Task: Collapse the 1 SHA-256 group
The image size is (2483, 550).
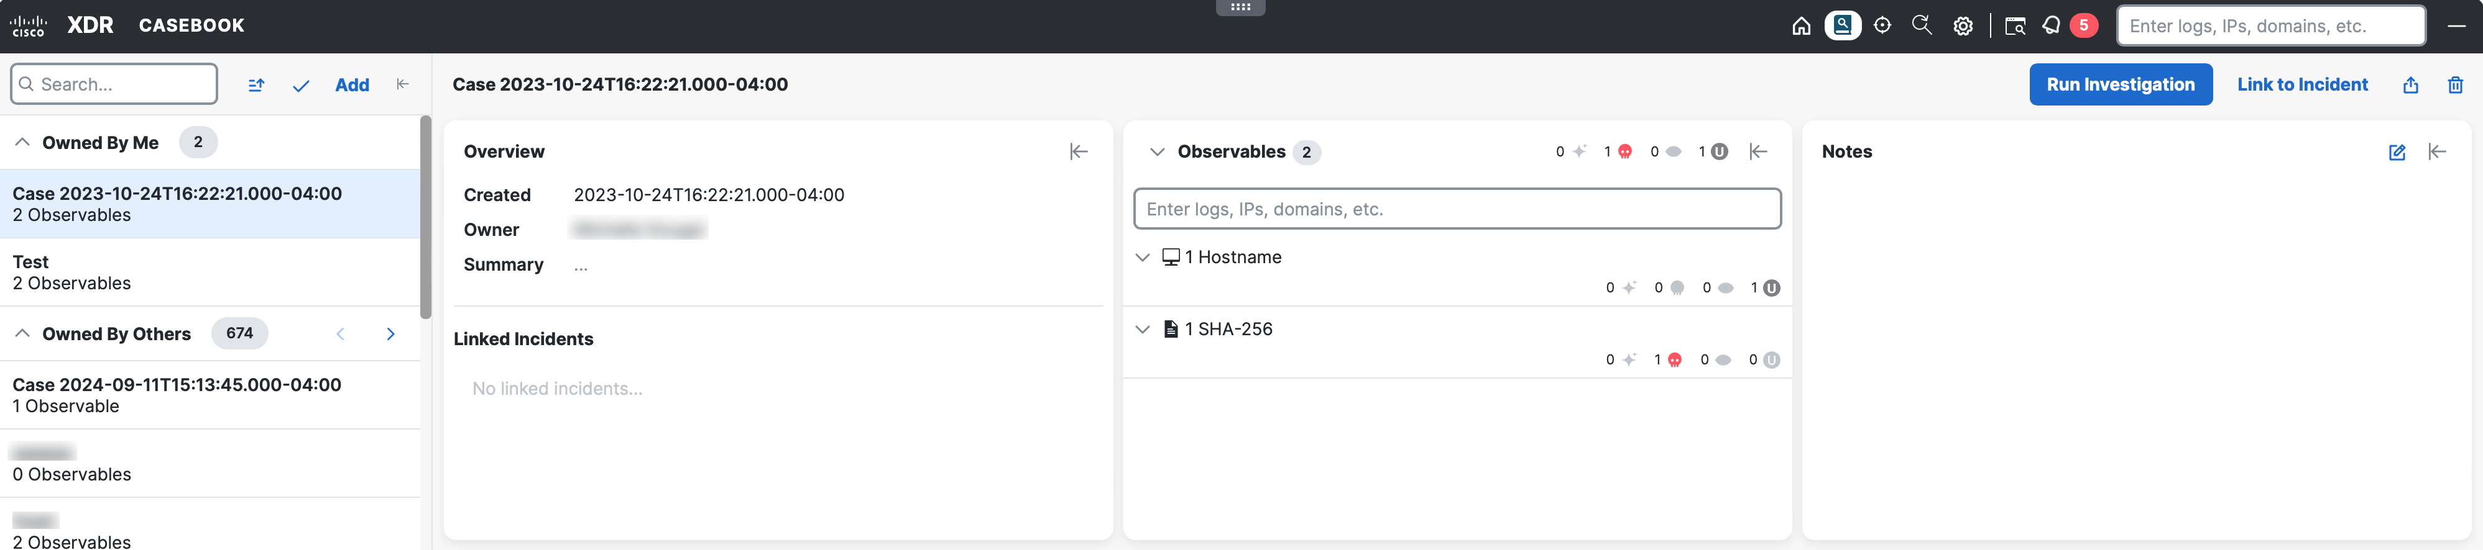Action: pos(1142,330)
